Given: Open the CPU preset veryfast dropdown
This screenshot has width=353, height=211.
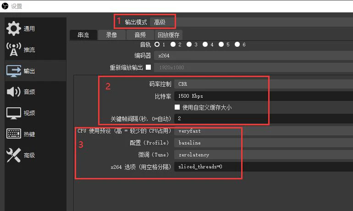Looking at the screenshot, I should [x=264, y=131].
